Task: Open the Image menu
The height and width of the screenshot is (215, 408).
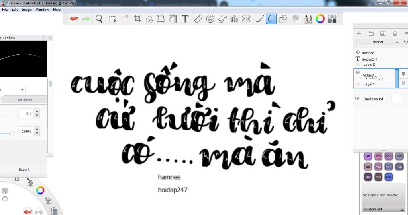Action: coord(27,10)
